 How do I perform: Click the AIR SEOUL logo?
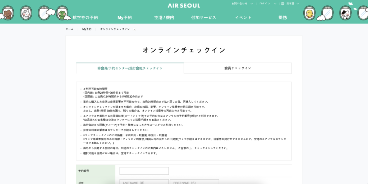[x=184, y=6]
